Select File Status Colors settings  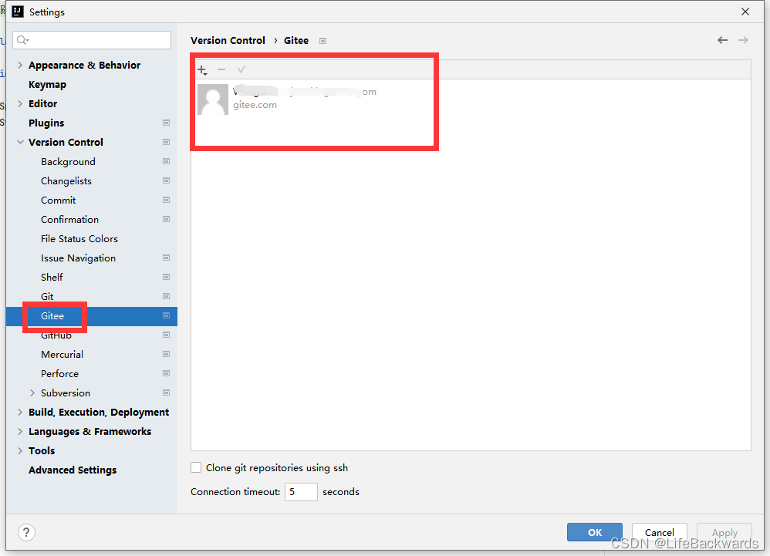pos(79,238)
